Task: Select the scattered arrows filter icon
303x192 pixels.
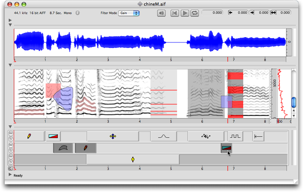Action: [x=205, y=136]
